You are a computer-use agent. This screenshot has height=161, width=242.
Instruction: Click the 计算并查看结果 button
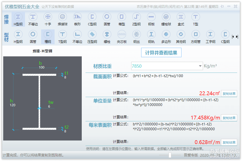coord(161,52)
